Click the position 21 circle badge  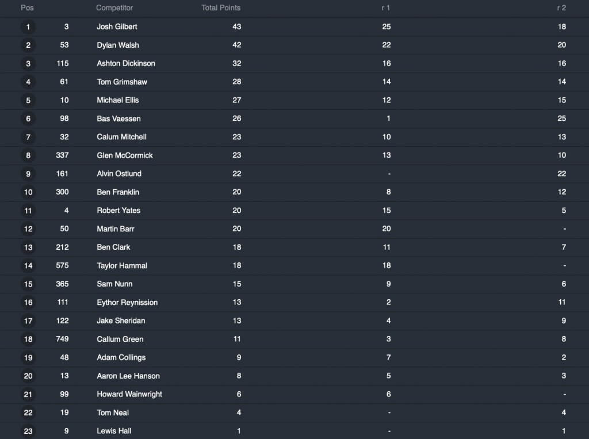coord(28,395)
